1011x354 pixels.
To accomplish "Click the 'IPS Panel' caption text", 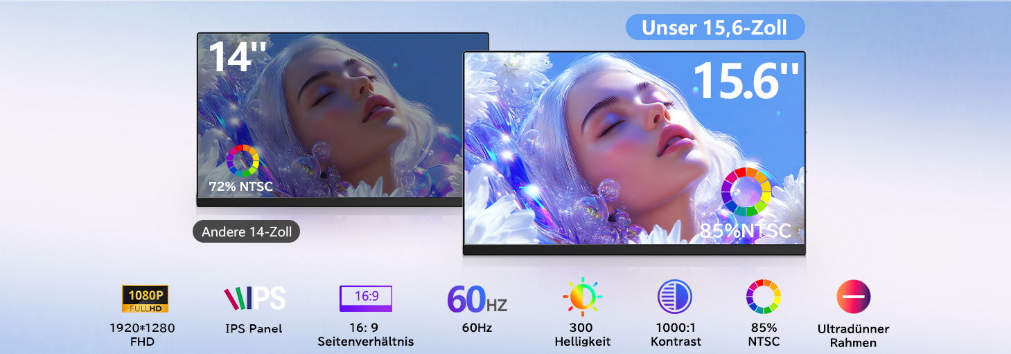I will pos(254,329).
